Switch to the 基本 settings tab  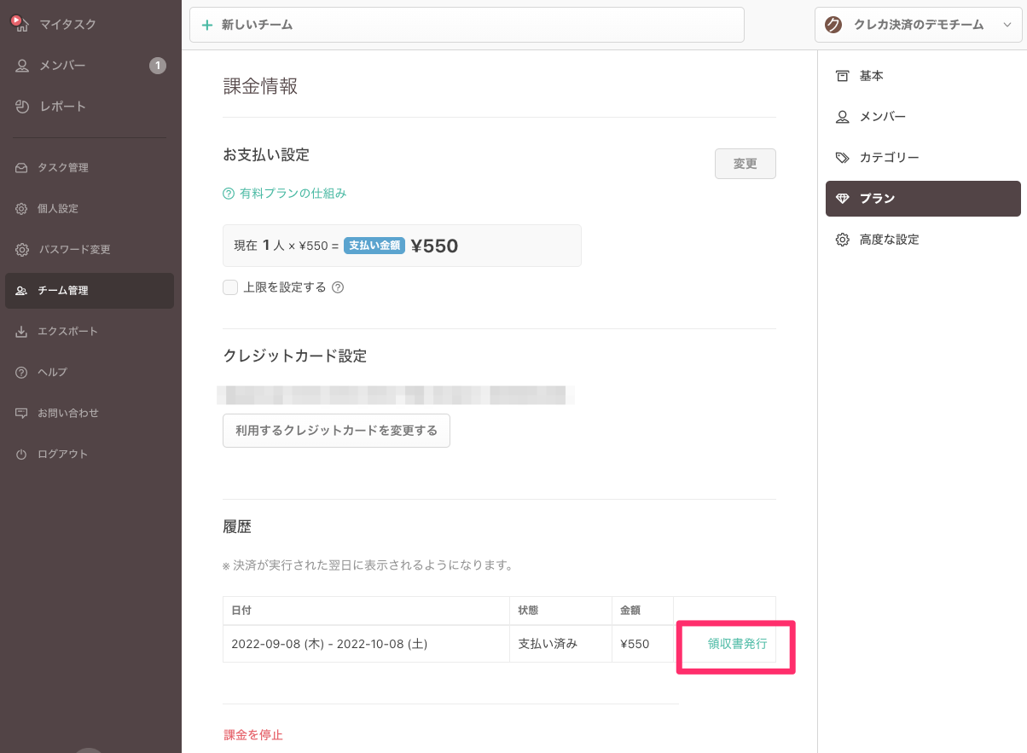point(871,76)
